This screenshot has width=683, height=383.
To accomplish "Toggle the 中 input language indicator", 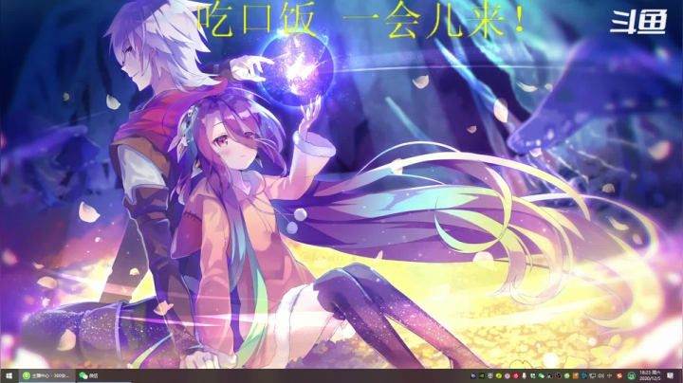I will [x=610, y=375].
